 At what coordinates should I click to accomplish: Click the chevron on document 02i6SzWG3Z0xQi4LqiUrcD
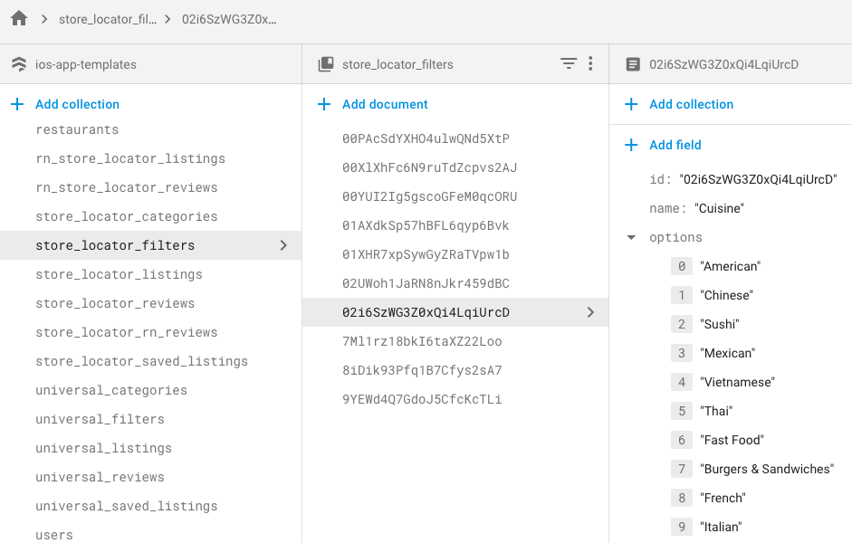pos(591,311)
